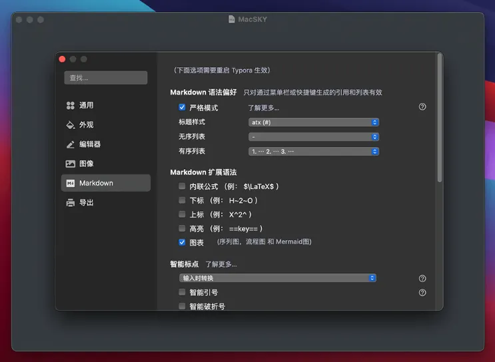Click the 导出 printer icon
Screen dimensions: 495x362
coord(71,203)
